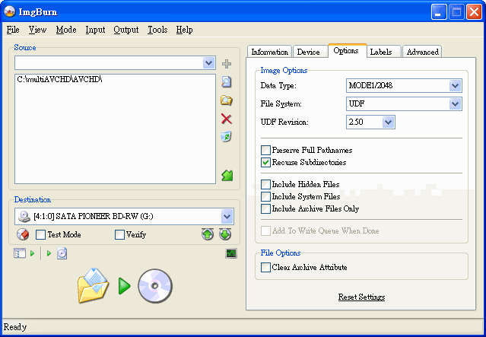Open the Tools menu
486x337 pixels.
[x=157, y=30]
